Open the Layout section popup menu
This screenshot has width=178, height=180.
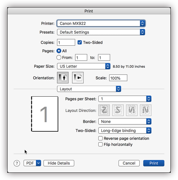tap(89, 89)
